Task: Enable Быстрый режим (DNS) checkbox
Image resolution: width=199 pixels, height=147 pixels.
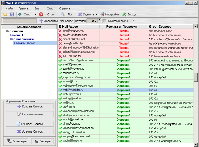Action: click(104, 21)
